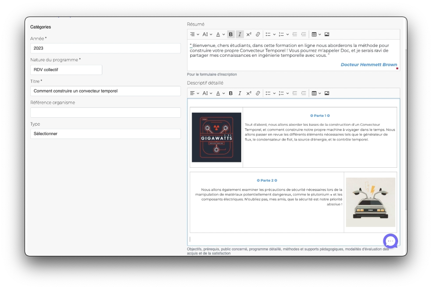Open text alignment dropdown in Résumé toolbar
Image resolution: width=432 pixels, height=289 pixels.
tap(194, 34)
